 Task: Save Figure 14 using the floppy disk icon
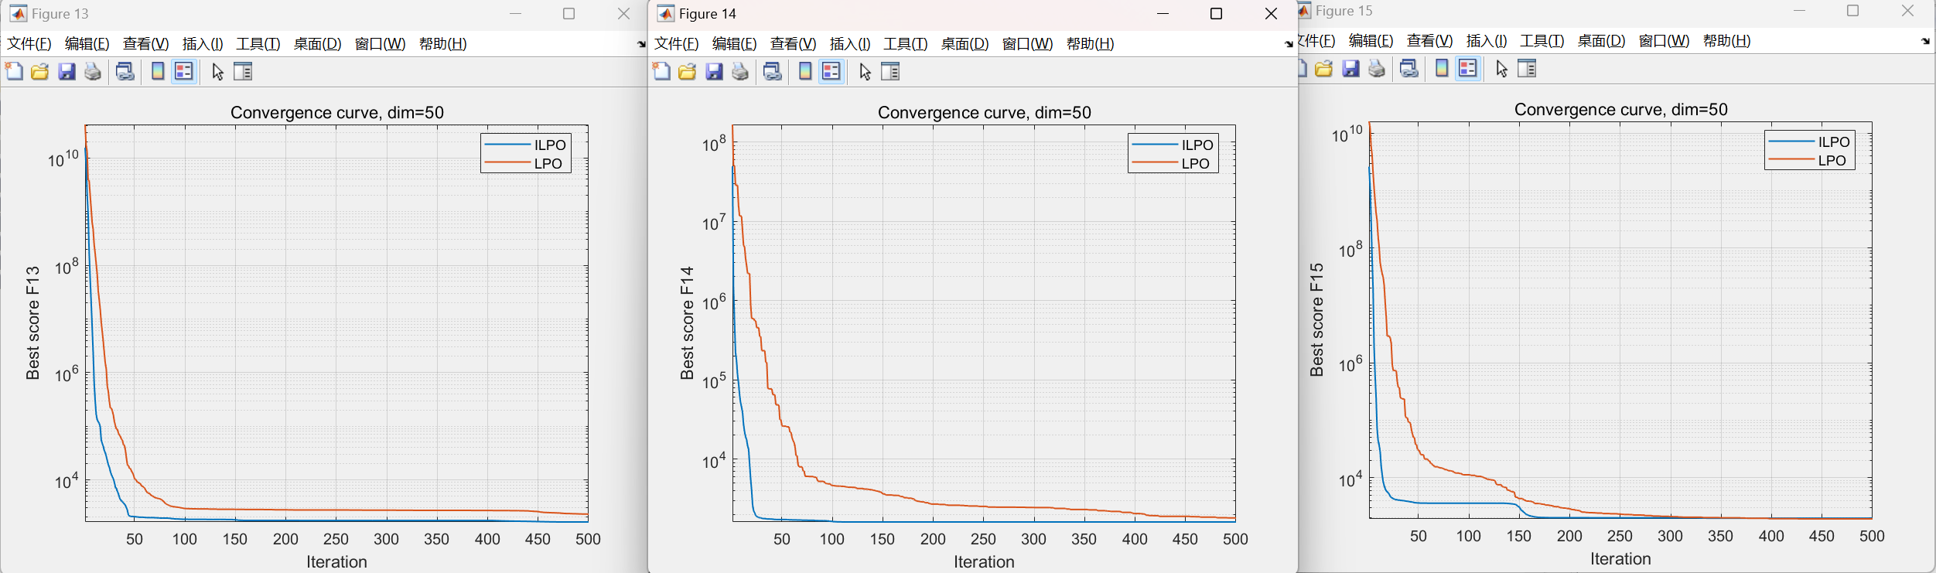coord(715,71)
